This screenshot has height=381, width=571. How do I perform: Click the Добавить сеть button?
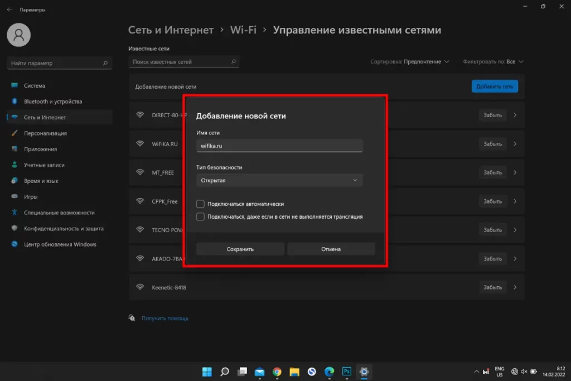tap(495, 86)
